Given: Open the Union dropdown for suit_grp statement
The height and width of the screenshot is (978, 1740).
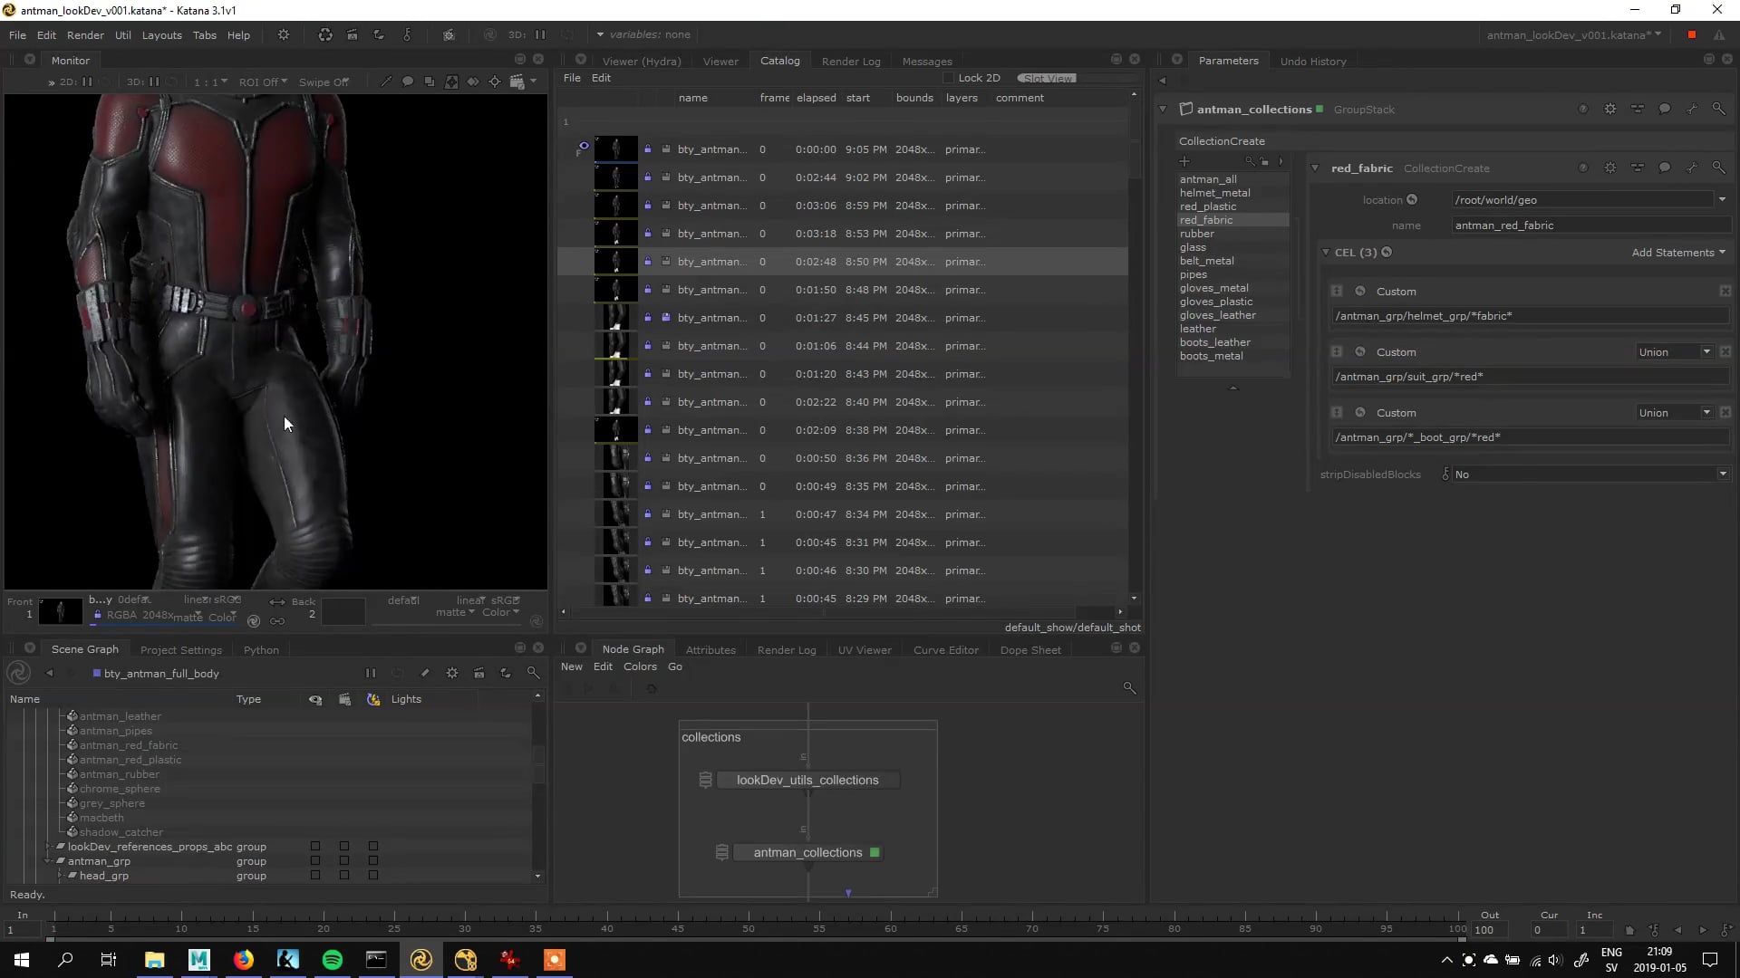Looking at the screenshot, I should [x=1675, y=352].
